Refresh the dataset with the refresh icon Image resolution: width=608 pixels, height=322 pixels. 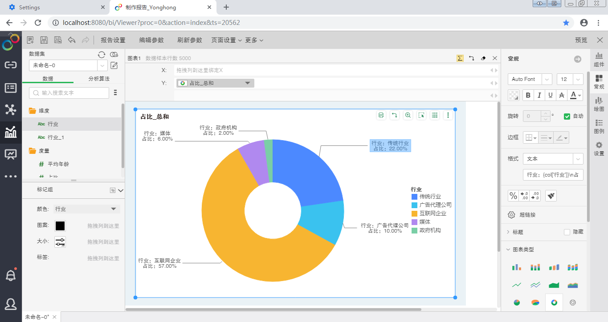tap(102, 54)
